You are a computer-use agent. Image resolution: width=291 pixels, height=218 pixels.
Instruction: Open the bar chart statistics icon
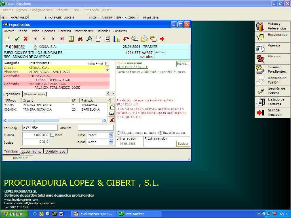[x=117, y=39]
